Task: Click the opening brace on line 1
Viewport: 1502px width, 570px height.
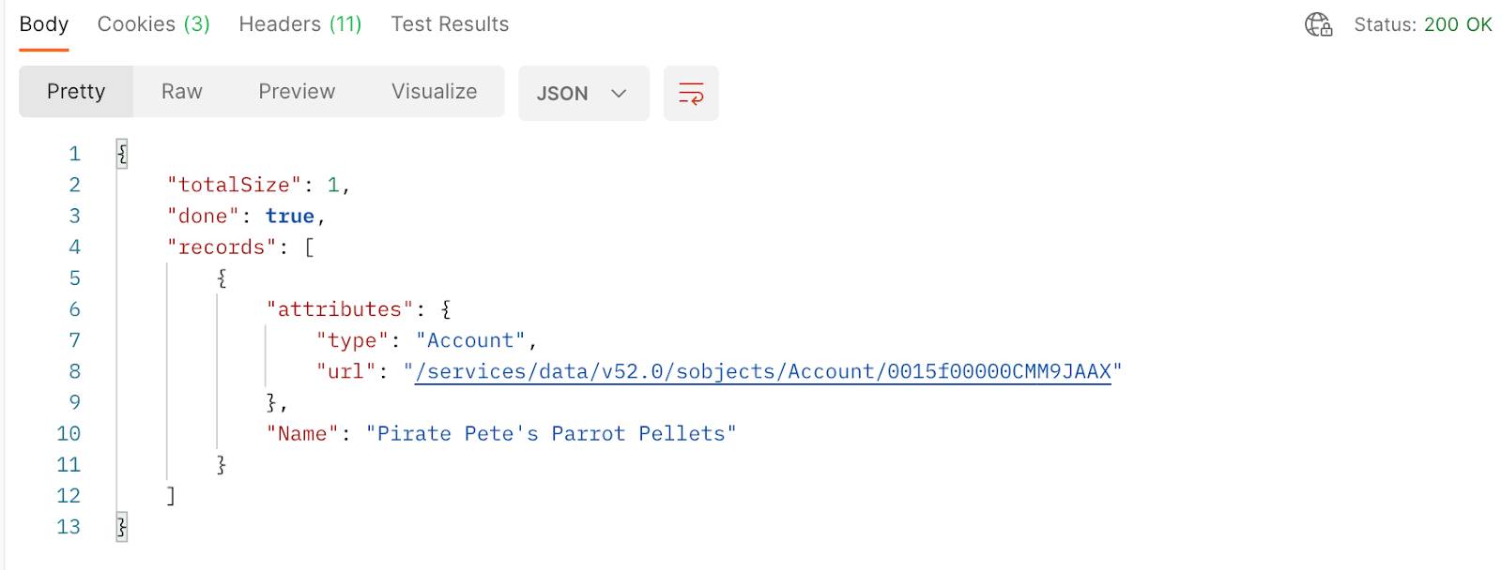Action: [122, 154]
